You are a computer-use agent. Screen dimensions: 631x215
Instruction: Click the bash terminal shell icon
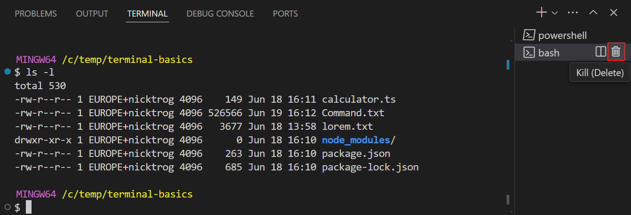tap(529, 53)
